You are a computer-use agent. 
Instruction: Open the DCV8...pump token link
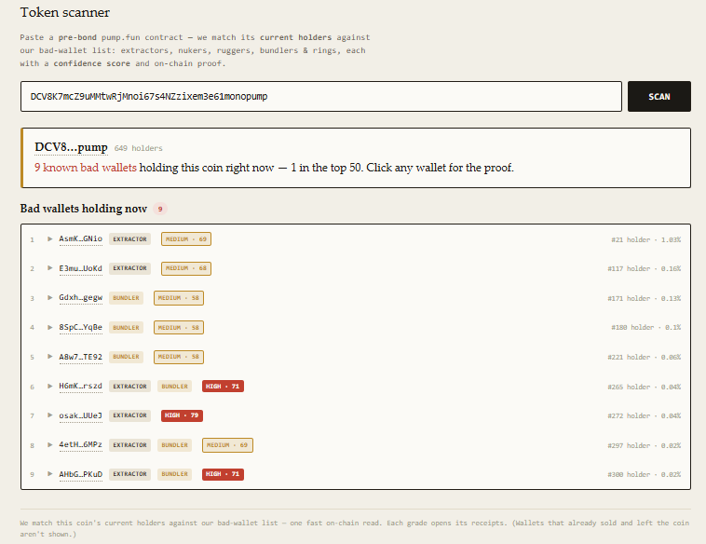(x=71, y=147)
